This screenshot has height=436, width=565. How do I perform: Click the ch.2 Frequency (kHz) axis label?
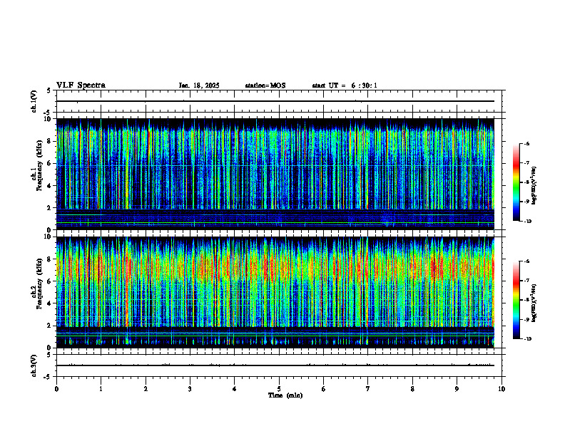click(38, 284)
